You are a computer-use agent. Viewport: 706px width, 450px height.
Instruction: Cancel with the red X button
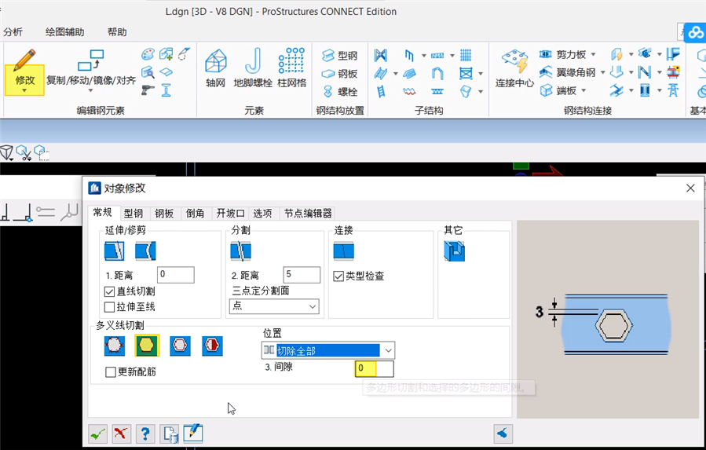point(121,434)
